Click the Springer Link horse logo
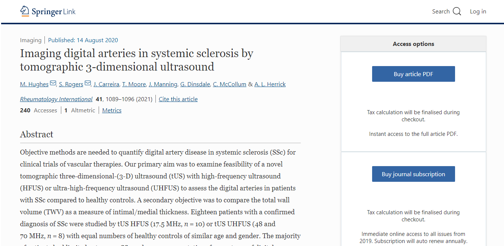 [25, 11]
